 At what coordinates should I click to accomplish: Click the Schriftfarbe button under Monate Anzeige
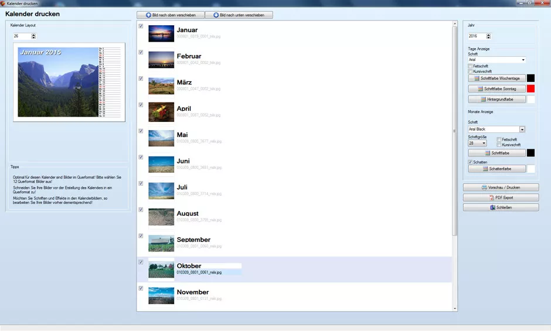[496, 153]
